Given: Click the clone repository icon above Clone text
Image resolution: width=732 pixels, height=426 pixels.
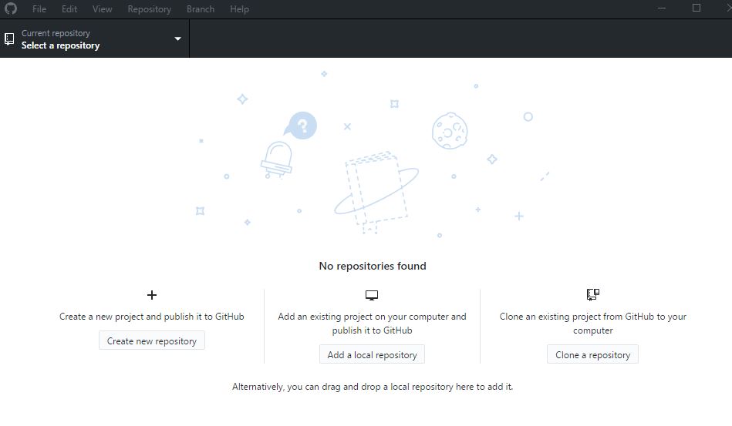Looking at the screenshot, I should click(593, 294).
